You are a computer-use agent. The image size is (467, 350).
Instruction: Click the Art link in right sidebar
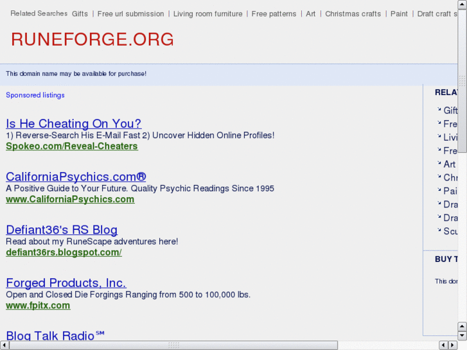point(450,164)
